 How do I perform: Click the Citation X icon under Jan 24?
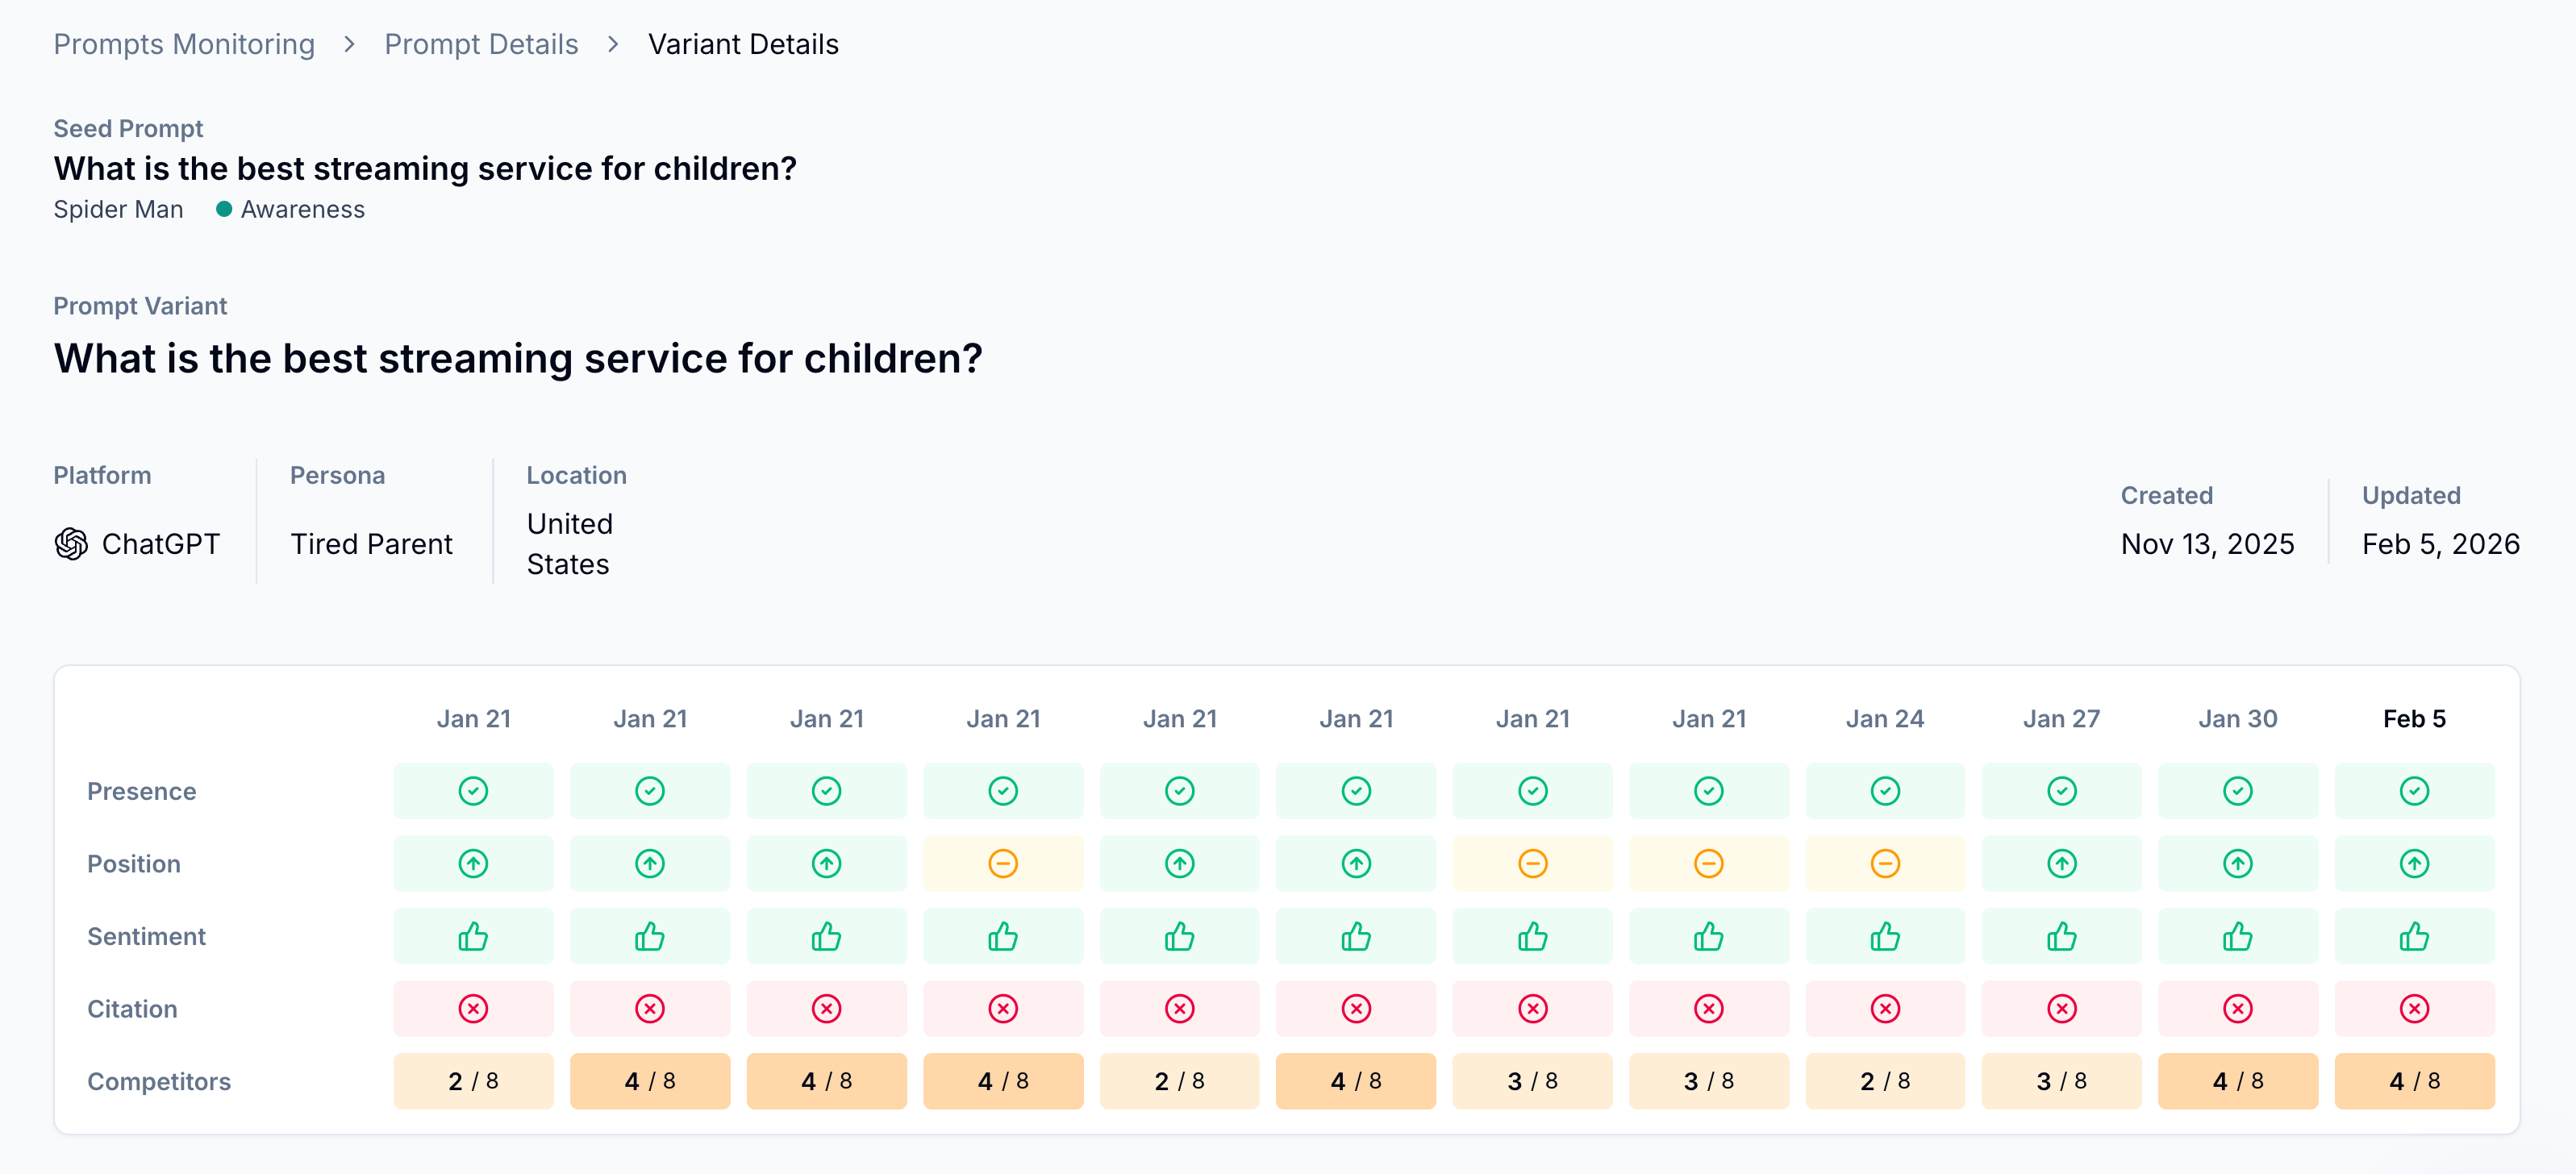[x=1884, y=1009]
